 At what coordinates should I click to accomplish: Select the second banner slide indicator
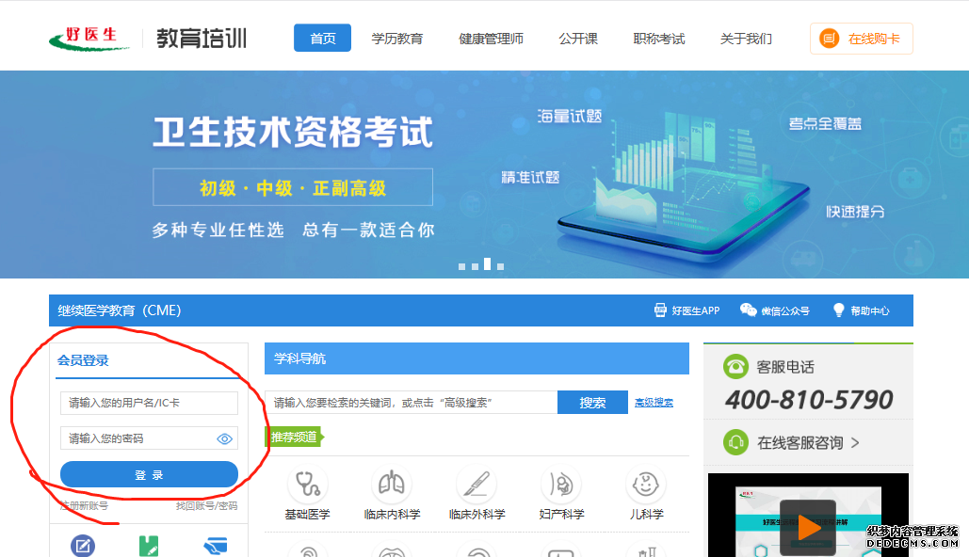(x=475, y=267)
